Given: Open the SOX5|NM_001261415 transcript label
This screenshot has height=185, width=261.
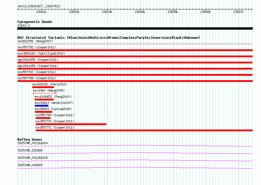Looking at the screenshot, I should coord(33,158).
